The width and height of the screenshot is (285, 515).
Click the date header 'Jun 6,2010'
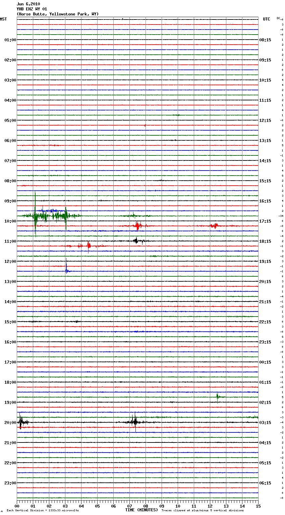click(28, 4)
